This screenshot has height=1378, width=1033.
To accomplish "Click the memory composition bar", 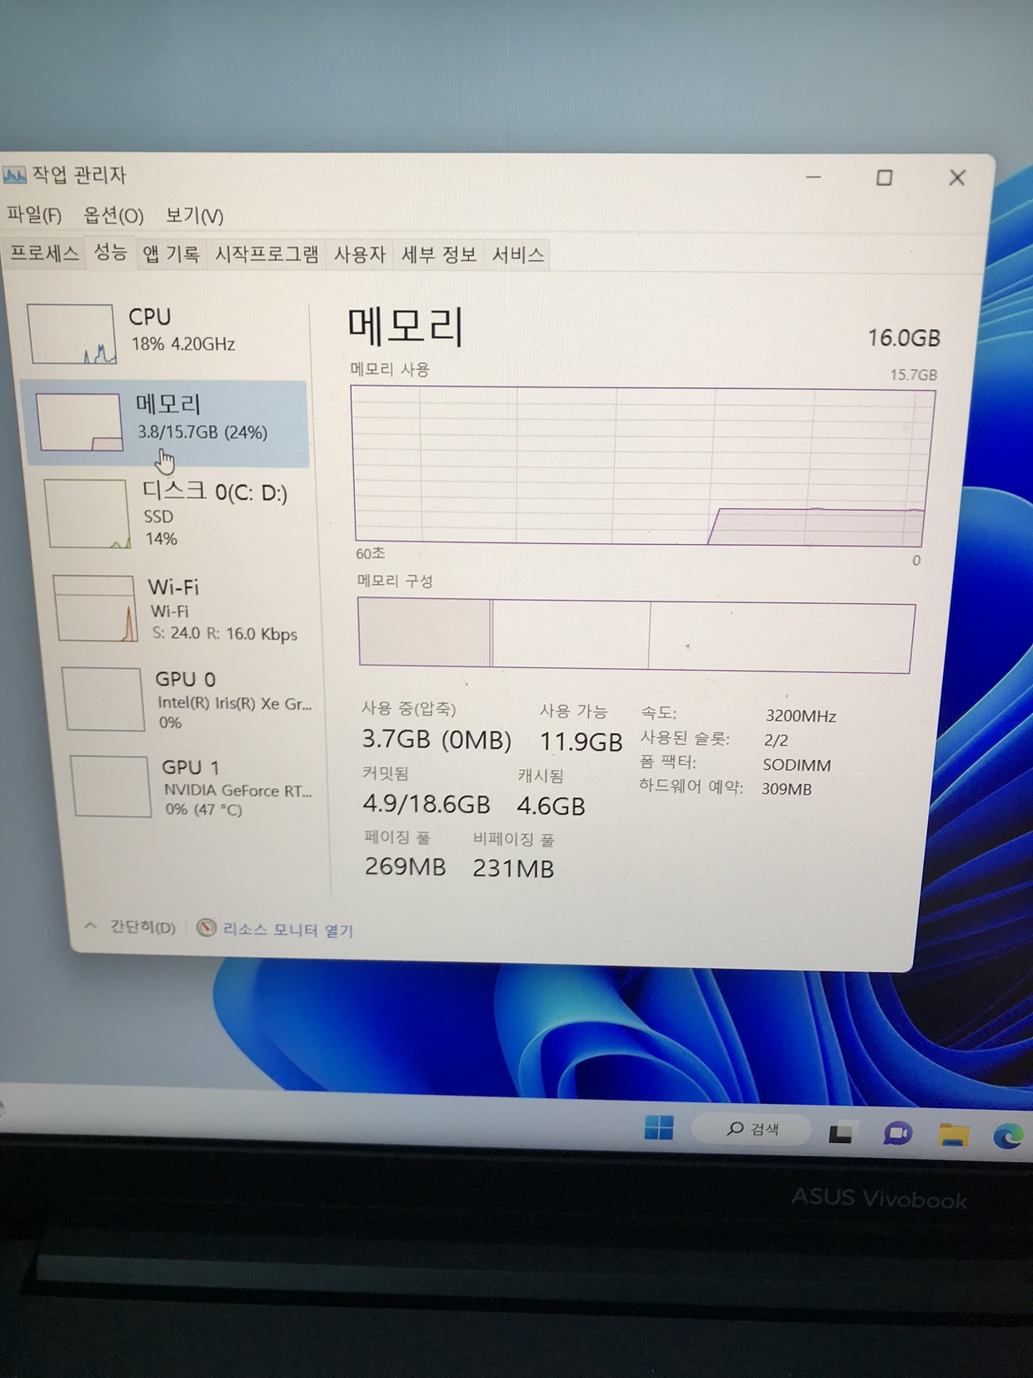I will coord(636,635).
